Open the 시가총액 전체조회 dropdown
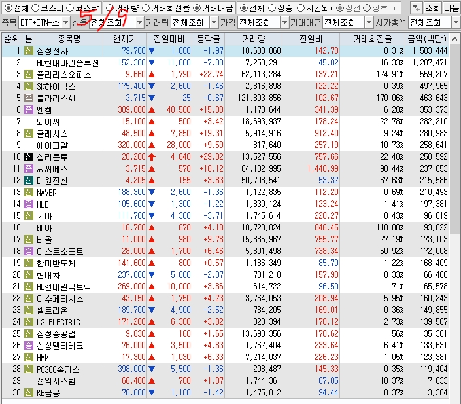This screenshot has width=461, height=404. (456, 22)
